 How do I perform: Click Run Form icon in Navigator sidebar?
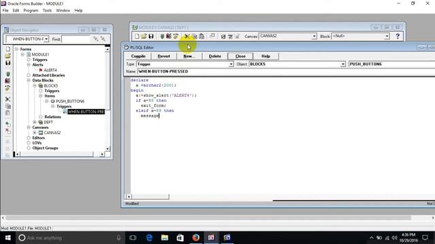(x=8, y=74)
